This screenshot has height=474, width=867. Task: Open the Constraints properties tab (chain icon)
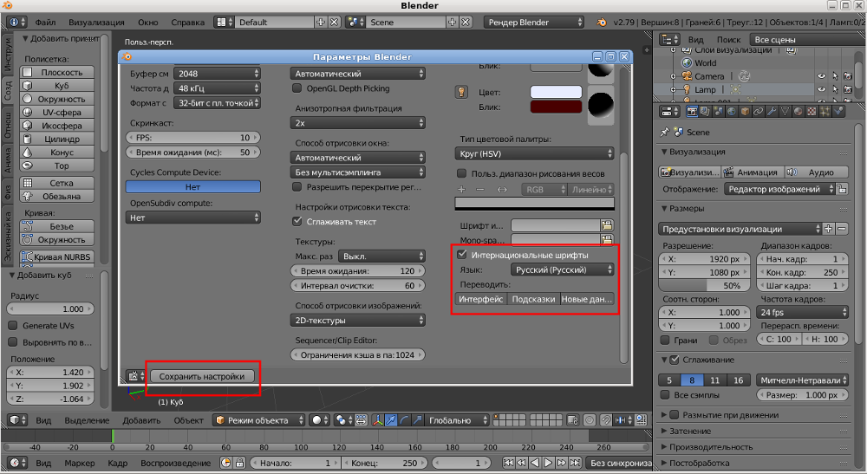(x=758, y=112)
